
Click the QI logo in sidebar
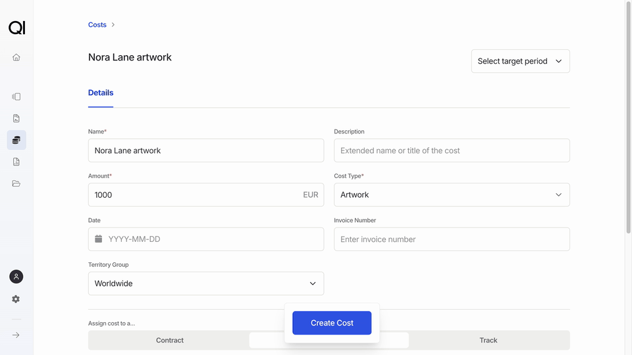pyautogui.click(x=16, y=28)
